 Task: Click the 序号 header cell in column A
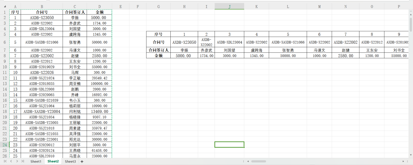[15, 12]
